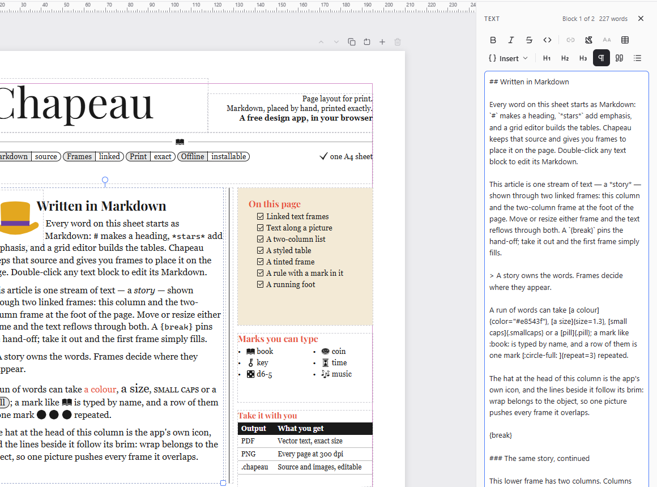Click the 'Marks you can type' heading
Image resolution: width=657 pixels, height=487 pixels.
[x=278, y=339]
